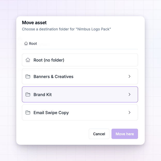
Task: Cancel the move asset dialog
Action: 99,134
